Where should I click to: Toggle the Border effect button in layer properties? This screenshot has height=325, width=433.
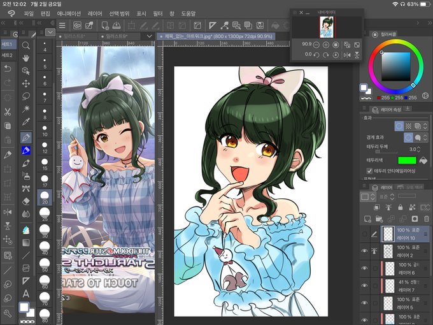[399, 126]
